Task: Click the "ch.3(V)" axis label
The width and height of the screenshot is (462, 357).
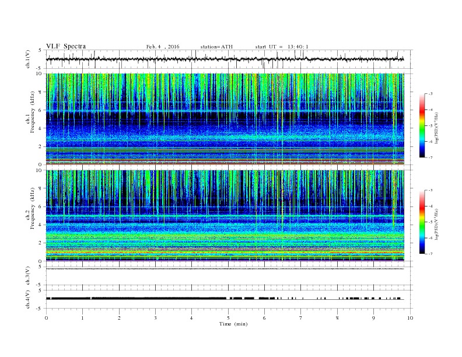Action: coord(28,276)
